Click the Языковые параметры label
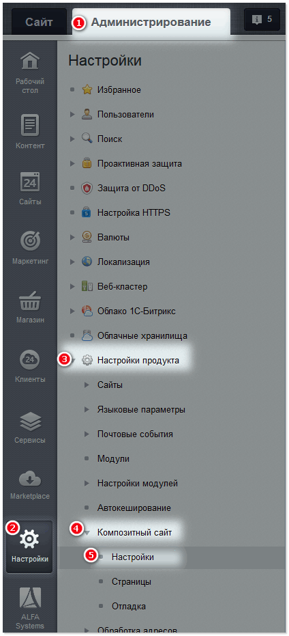 click(x=141, y=410)
